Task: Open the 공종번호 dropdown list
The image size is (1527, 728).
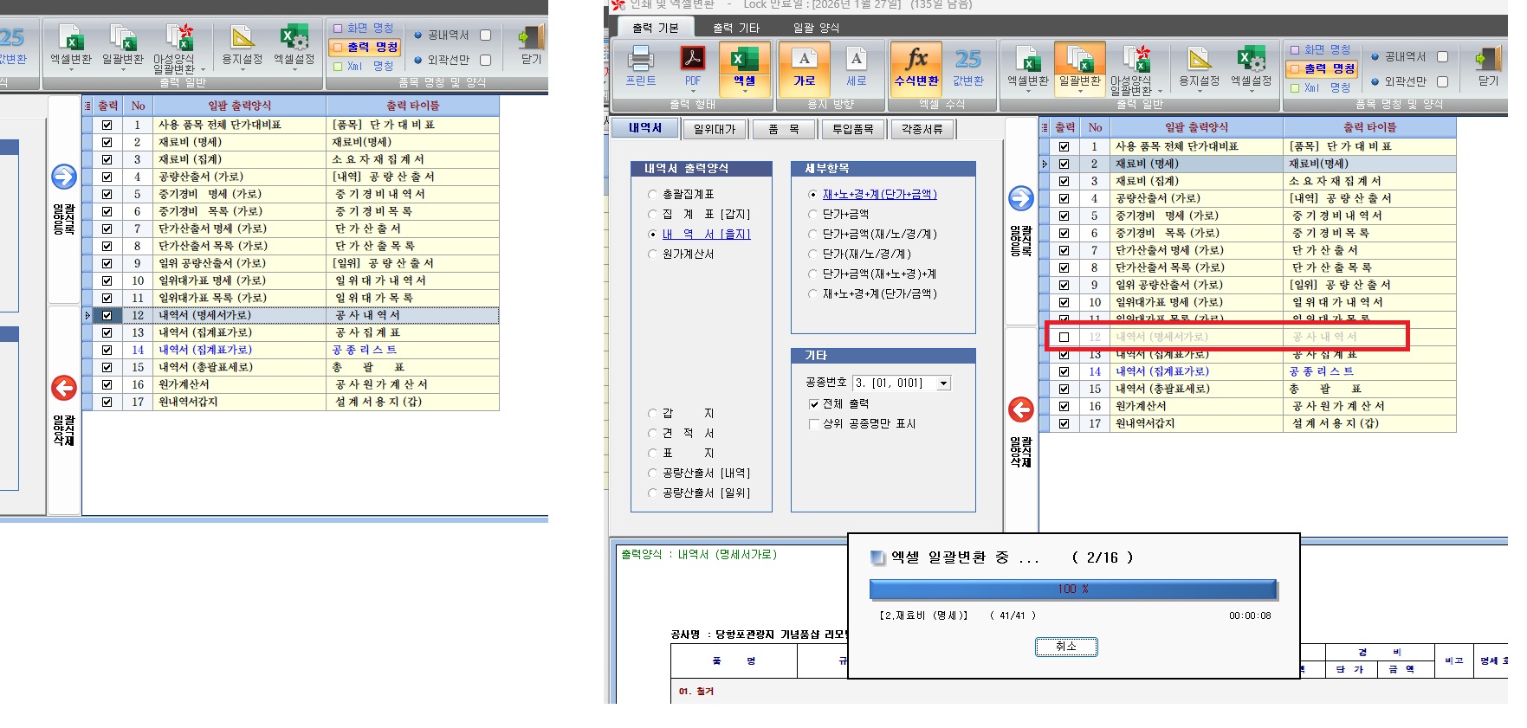Action: [943, 383]
